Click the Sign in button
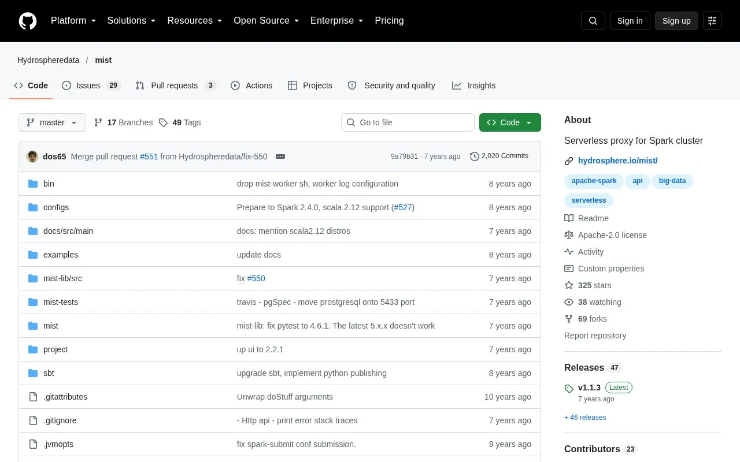The height and width of the screenshot is (462, 740). click(x=630, y=21)
